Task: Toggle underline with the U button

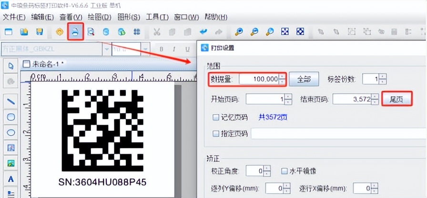Action: point(187,49)
